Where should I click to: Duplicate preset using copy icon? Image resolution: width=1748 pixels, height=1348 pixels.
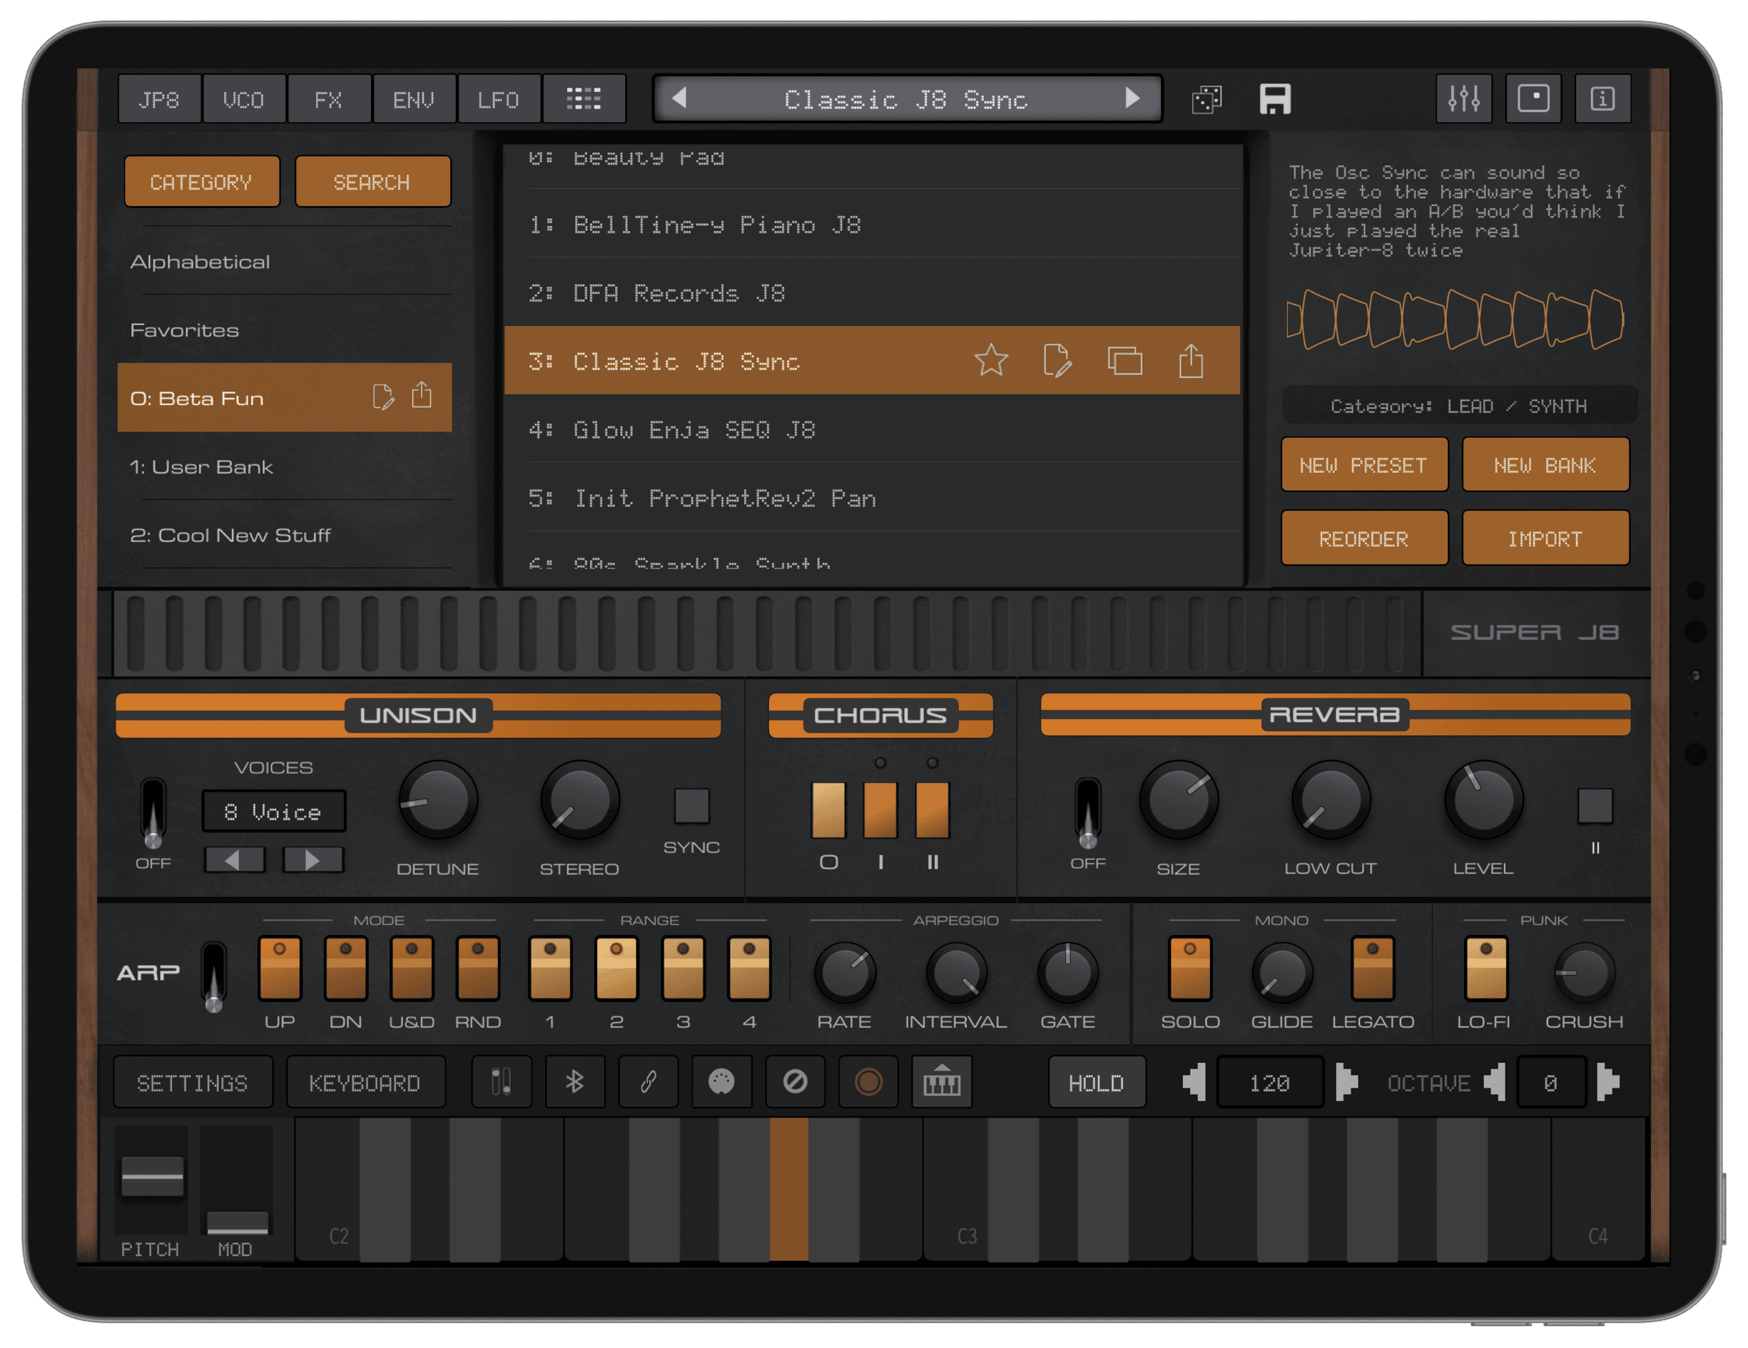[1124, 361]
